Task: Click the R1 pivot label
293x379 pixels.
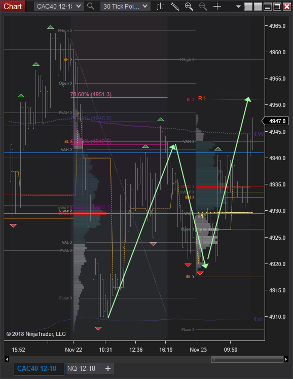Action: click(x=201, y=98)
